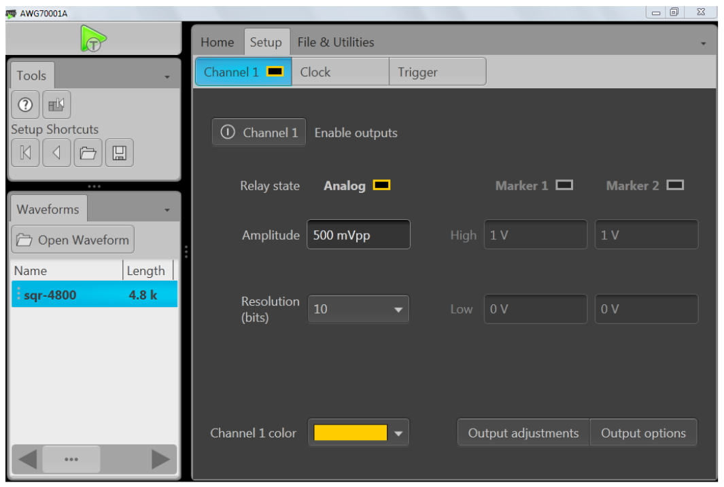Click the Output adjustments button
The width and height of the screenshot is (724, 487).
(523, 432)
